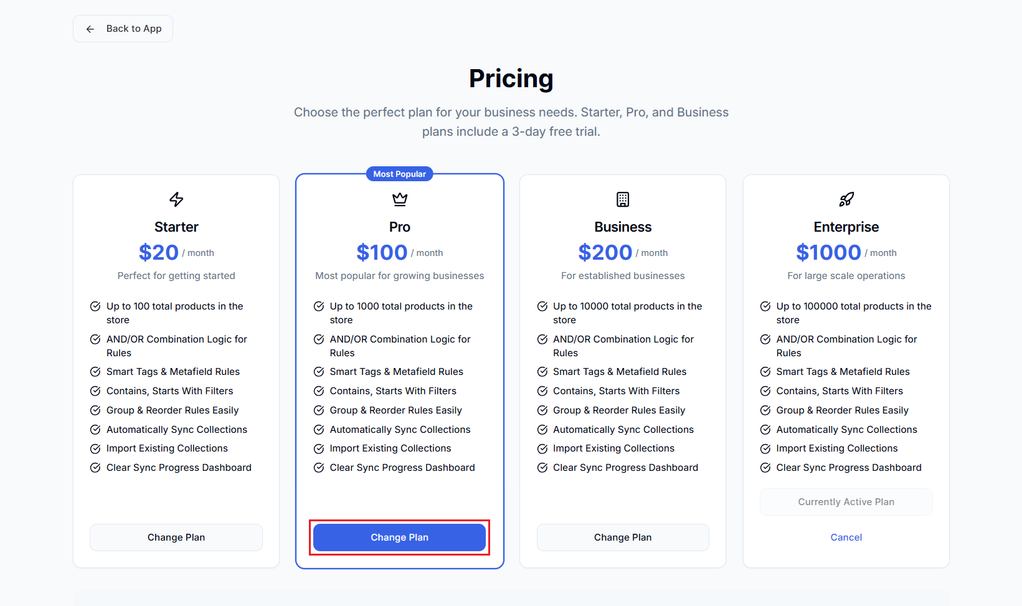The height and width of the screenshot is (606, 1022).
Task: Click the Back to App button
Action: tap(123, 29)
